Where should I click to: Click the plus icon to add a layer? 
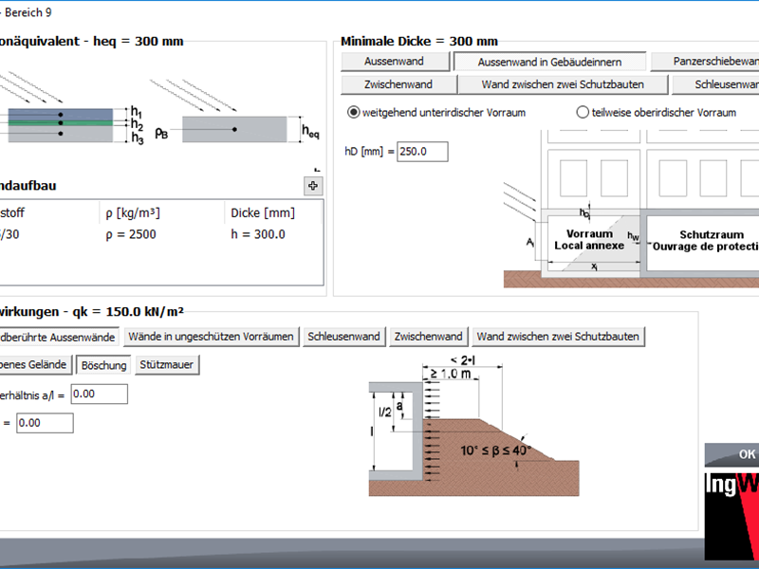[x=314, y=186]
